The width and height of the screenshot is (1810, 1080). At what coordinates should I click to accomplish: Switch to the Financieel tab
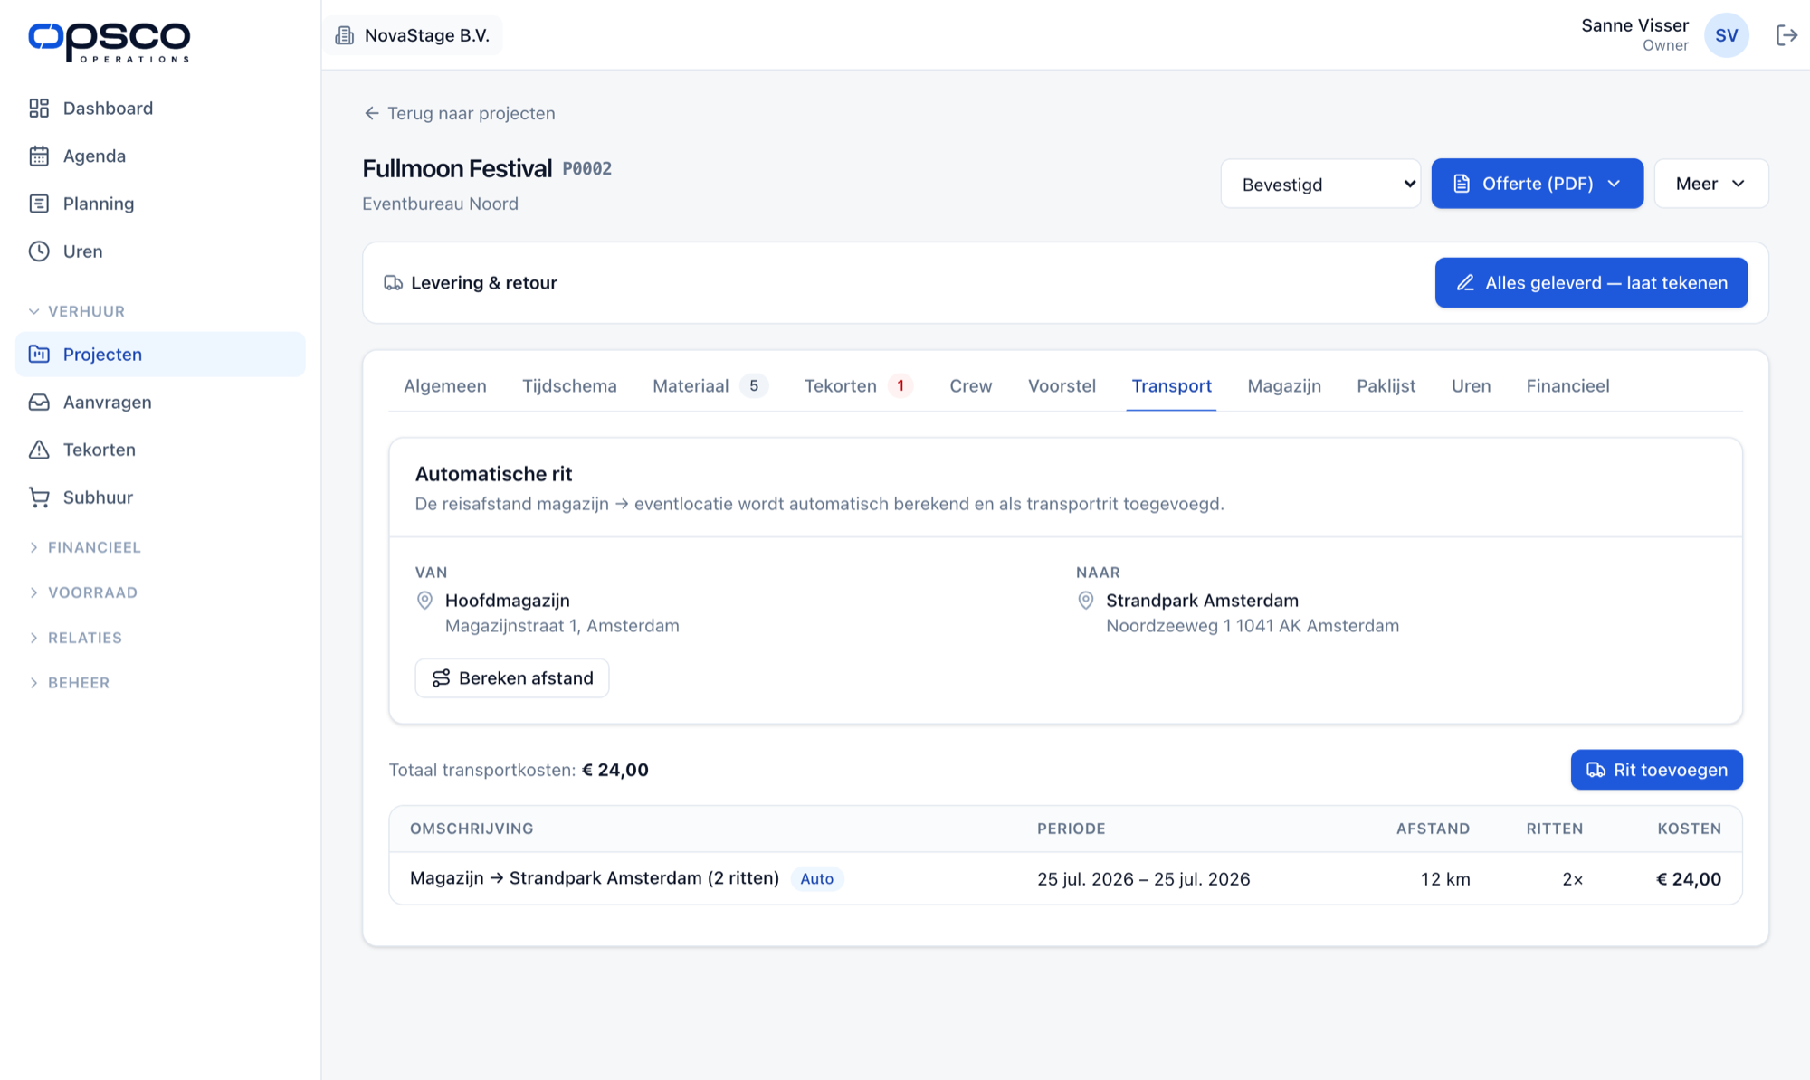(1567, 386)
